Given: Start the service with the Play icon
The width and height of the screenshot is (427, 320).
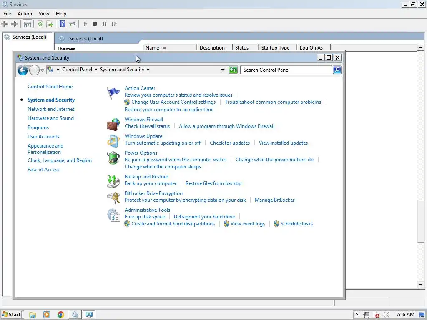Looking at the screenshot, I should click(85, 24).
